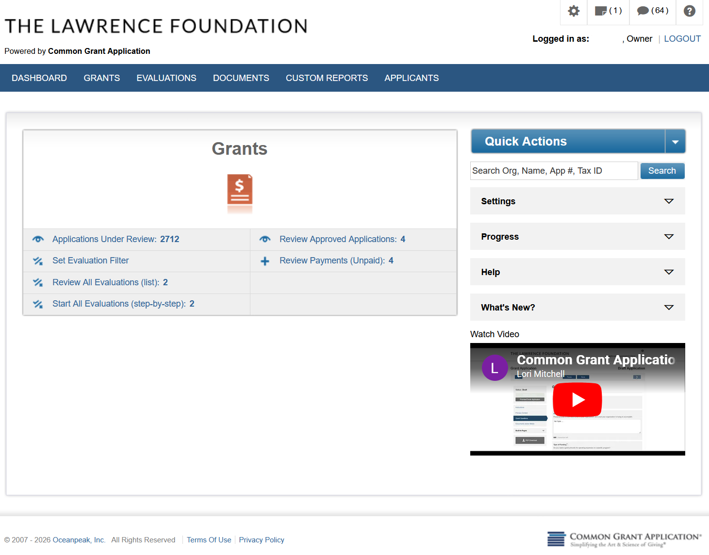This screenshot has width=709, height=555.
Task: Click the LOGOUT link
Action: (682, 39)
